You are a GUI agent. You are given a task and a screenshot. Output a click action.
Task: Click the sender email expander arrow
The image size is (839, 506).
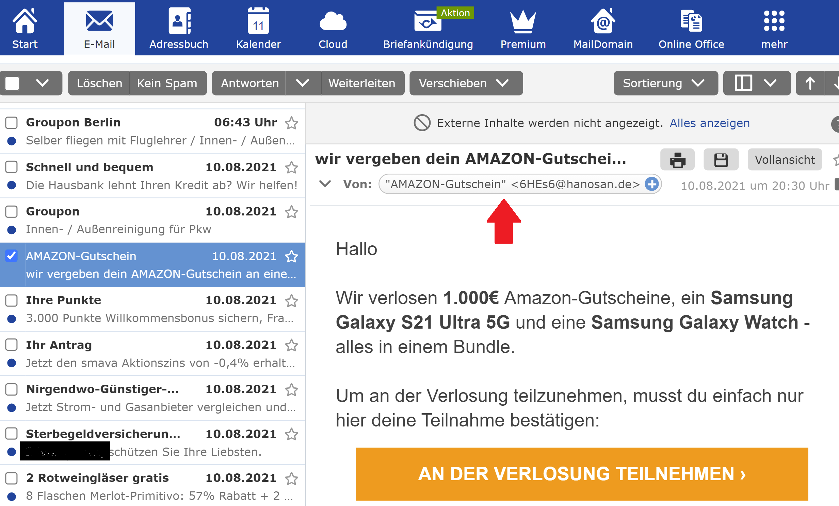click(x=322, y=184)
